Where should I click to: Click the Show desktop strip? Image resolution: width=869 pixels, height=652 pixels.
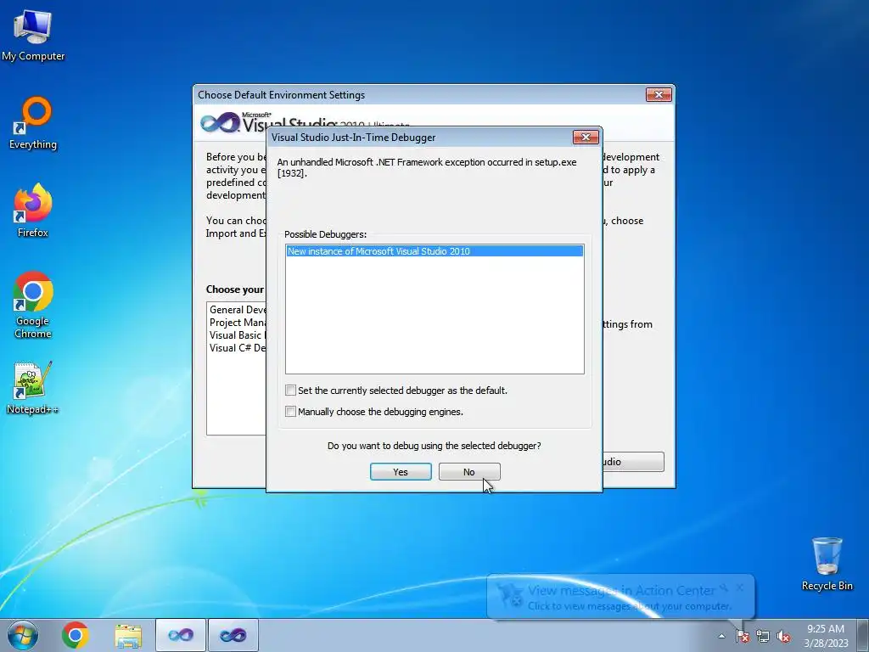point(863,635)
